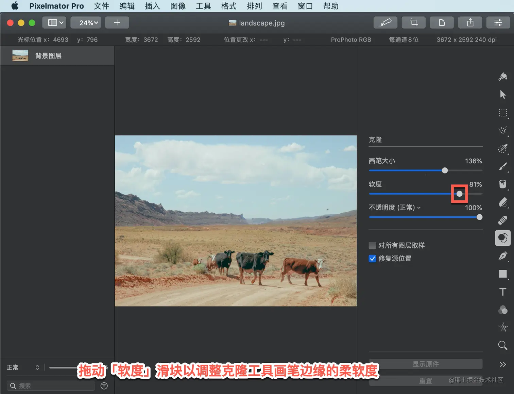514x394 pixels.
Task: Open the 图像 menu
Action: coord(178,6)
